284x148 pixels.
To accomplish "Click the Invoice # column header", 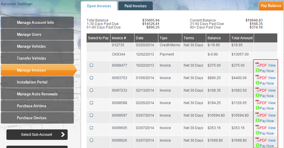I will (122, 38).
